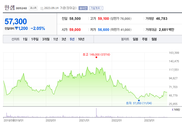The height and width of the screenshot is (123, 182).
Task: Click the 거래량 value 46,783
Action: click(162, 19)
